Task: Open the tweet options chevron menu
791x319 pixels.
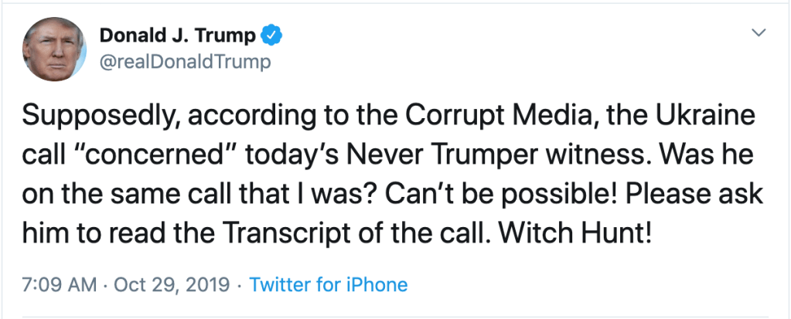Action: (x=759, y=33)
